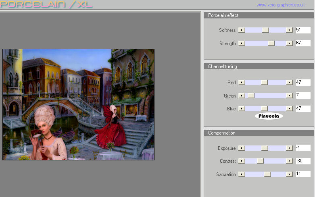Click the Contrast slider thumb
Image resolution: width=315 pixels, height=197 pixels.
click(x=260, y=161)
